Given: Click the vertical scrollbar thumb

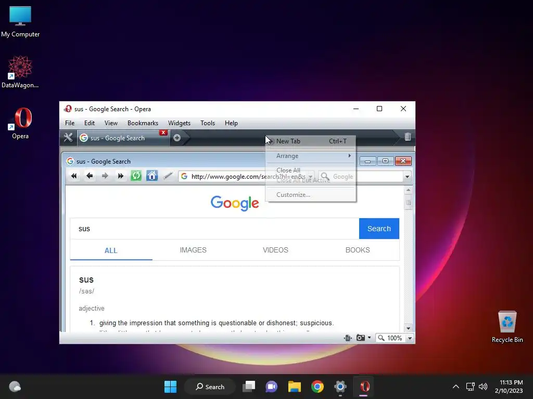Looking at the screenshot, I should (408, 202).
